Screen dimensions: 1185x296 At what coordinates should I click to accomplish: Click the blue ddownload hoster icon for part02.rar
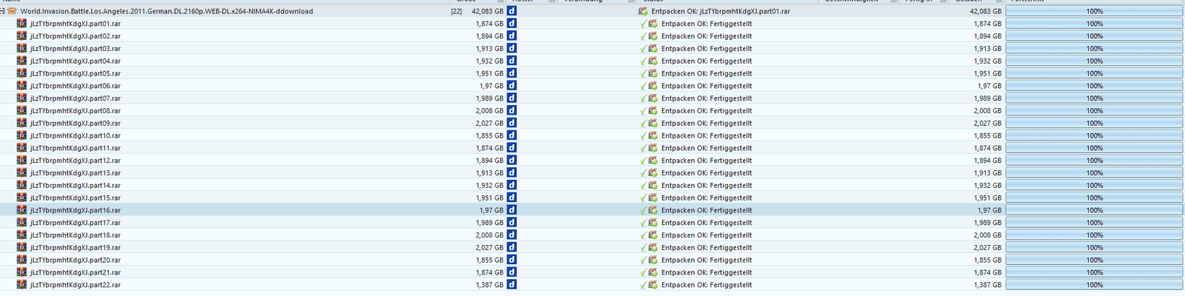pos(512,36)
